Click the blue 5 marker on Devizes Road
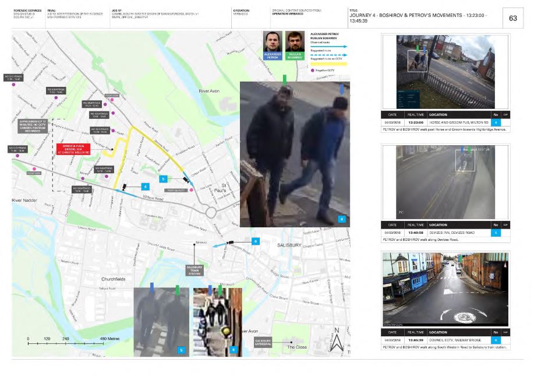 point(164,179)
